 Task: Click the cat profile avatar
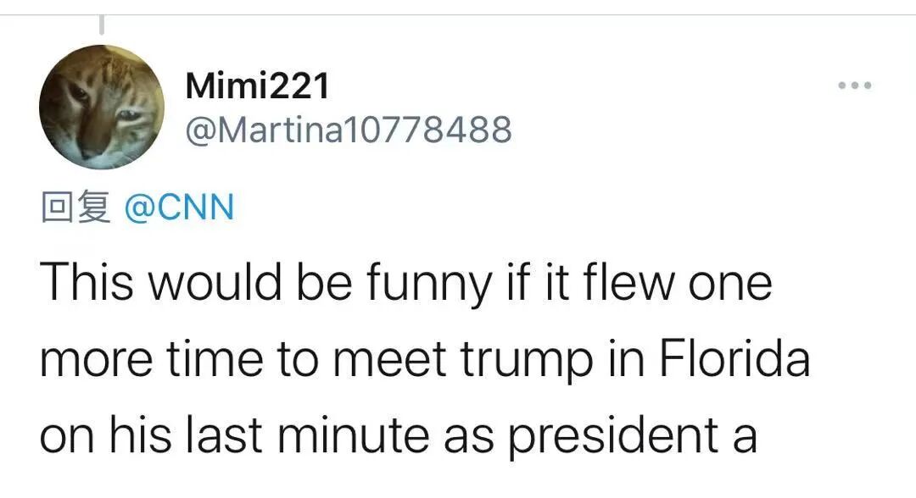click(102, 107)
